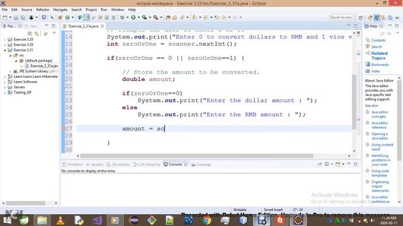403x226 pixels.
Task: Click the External Tools run icon
Action: [x=156, y=18]
